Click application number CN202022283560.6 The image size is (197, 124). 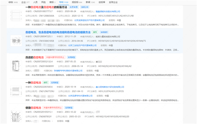click(43, 87)
